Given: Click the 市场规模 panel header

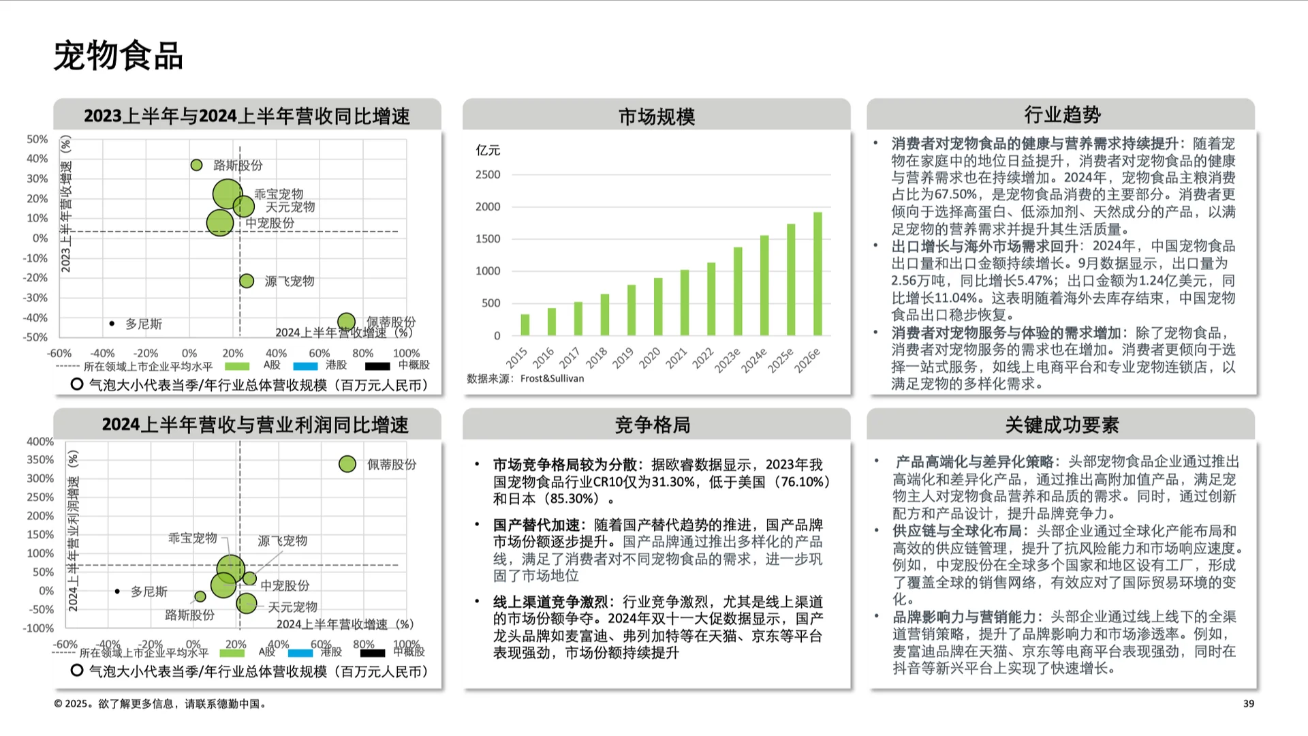Looking at the screenshot, I should coord(657,115).
